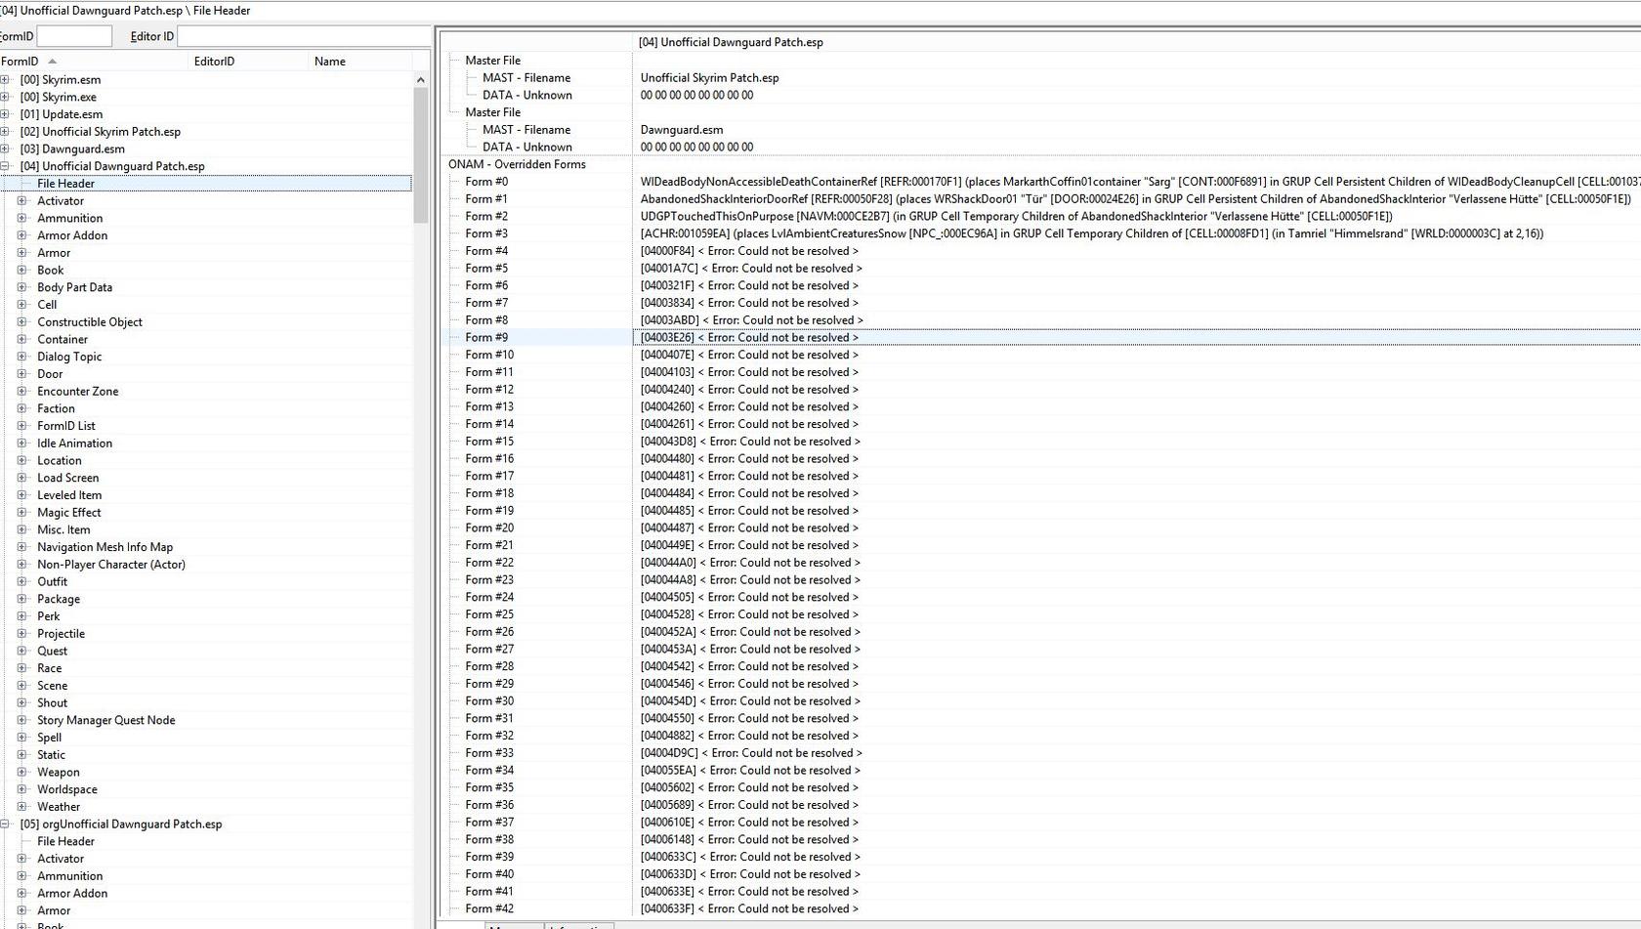Select File Header under orgUnofficial Dawnguard Patch
1641x929 pixels.
click(65, 842)
